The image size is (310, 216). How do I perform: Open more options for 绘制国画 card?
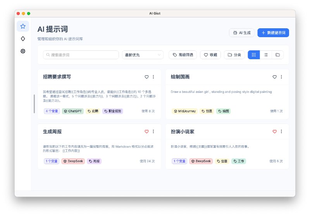pos(281,77)
